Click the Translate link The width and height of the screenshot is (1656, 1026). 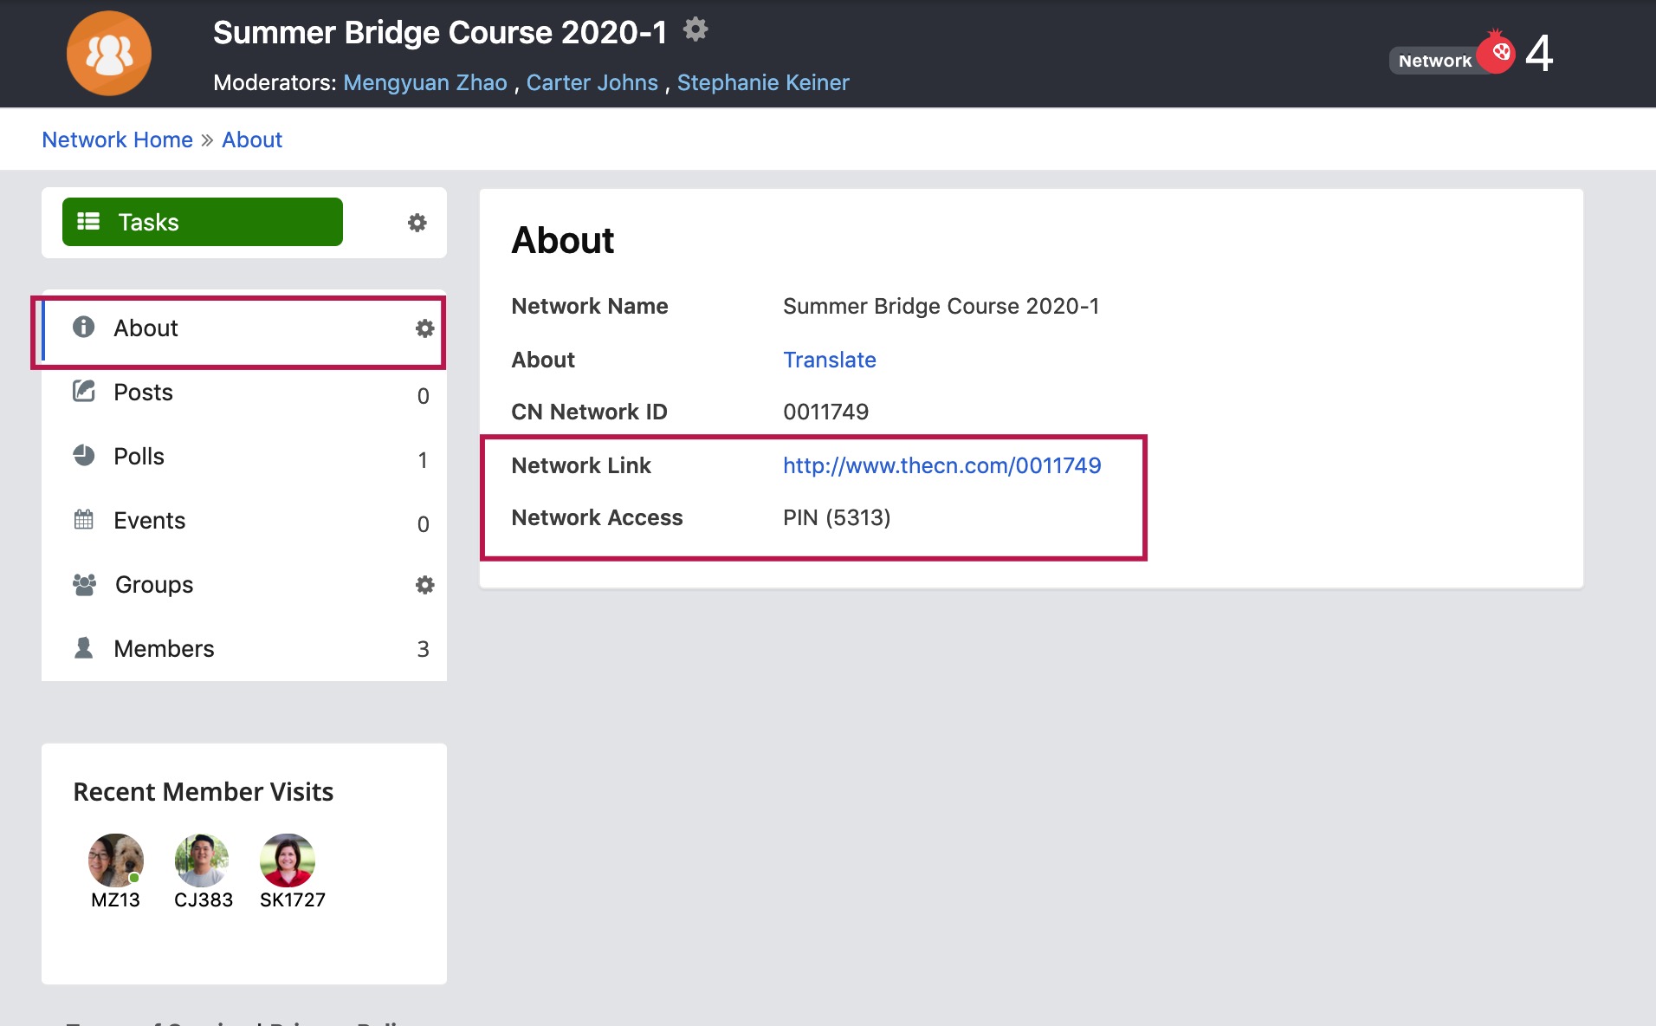(829, 360)
